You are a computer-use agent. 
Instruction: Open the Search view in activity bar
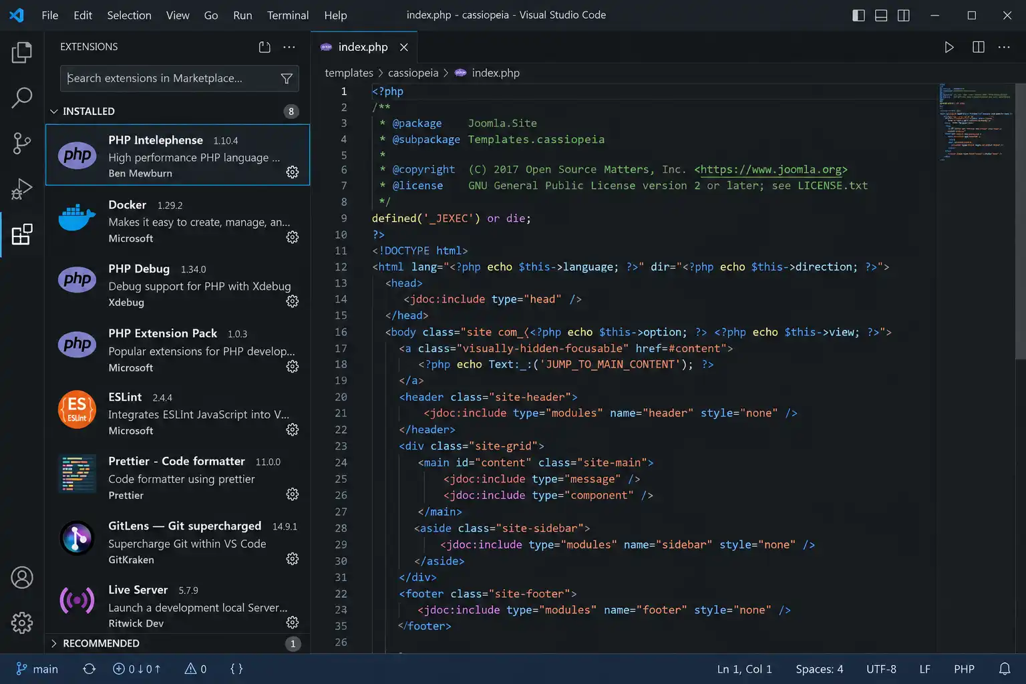21,98
